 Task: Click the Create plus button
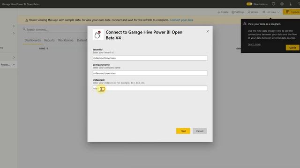pyautogui.click(x=223, y=12)
